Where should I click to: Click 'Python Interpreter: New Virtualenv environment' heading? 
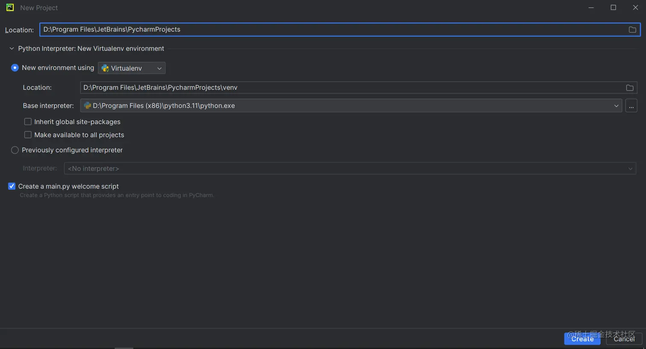[91, 49]
